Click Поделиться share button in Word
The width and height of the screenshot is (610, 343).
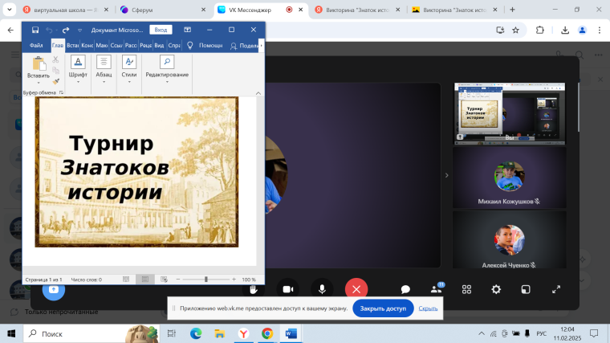coord(245,46)
